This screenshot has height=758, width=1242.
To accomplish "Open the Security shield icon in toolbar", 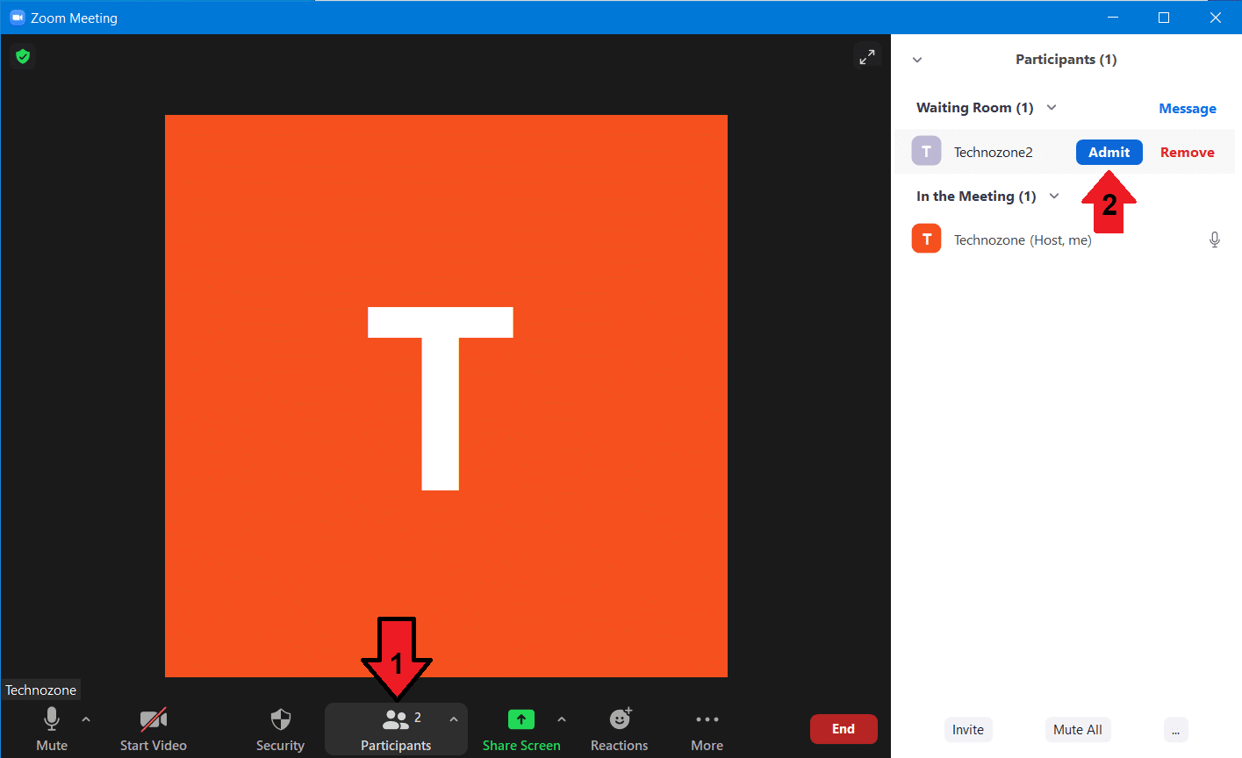I will click(x=280, y=720).
